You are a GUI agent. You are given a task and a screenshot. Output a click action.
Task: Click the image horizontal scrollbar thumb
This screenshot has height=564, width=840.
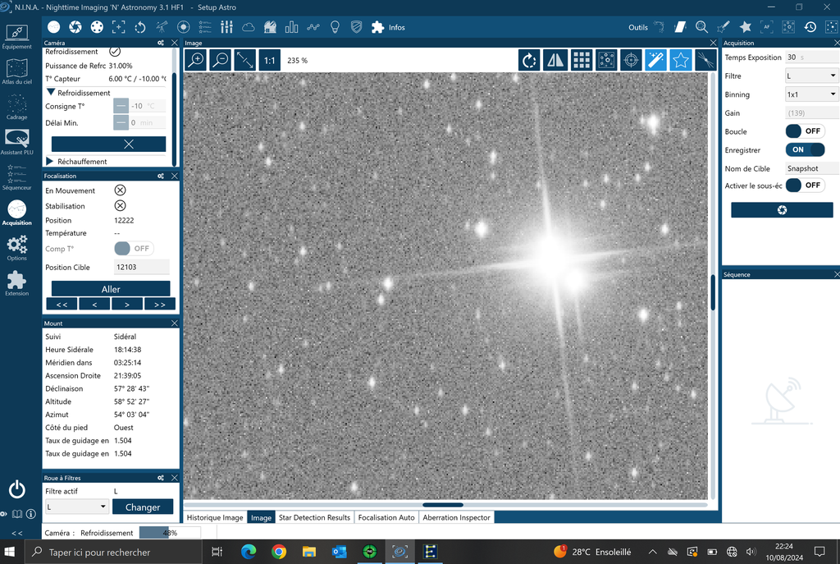tap(443, 505)
